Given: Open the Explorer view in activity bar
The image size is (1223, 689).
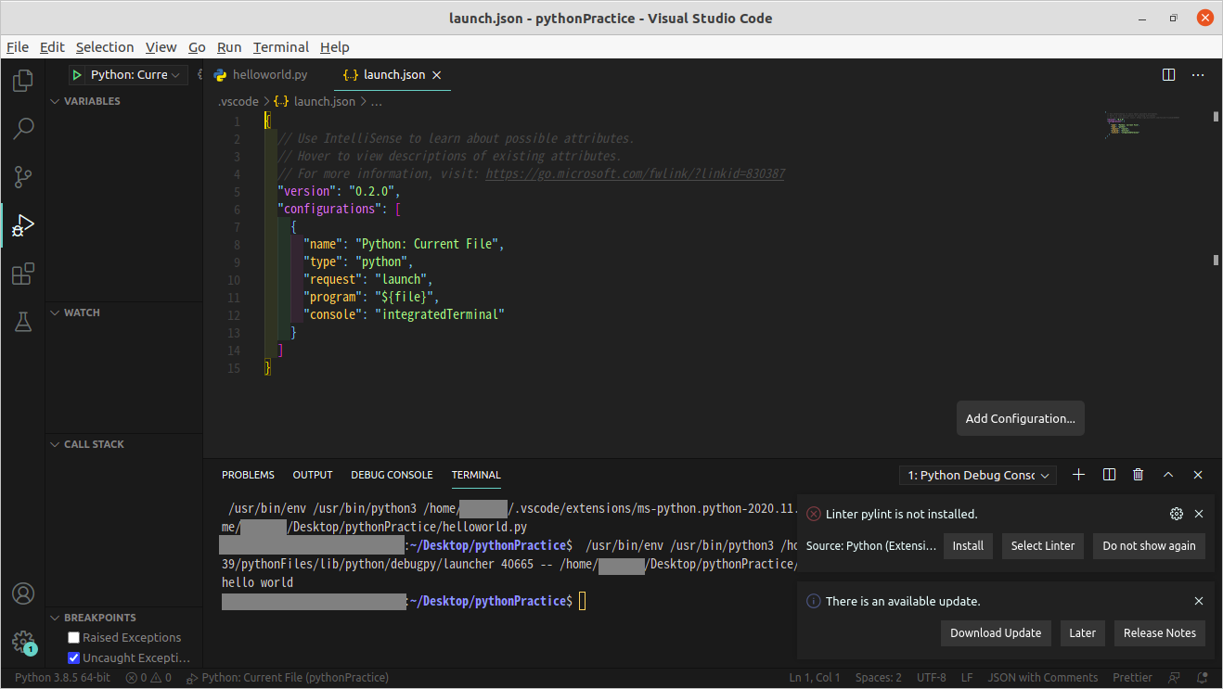Looking at the screenshot, I should pos(23,81).
